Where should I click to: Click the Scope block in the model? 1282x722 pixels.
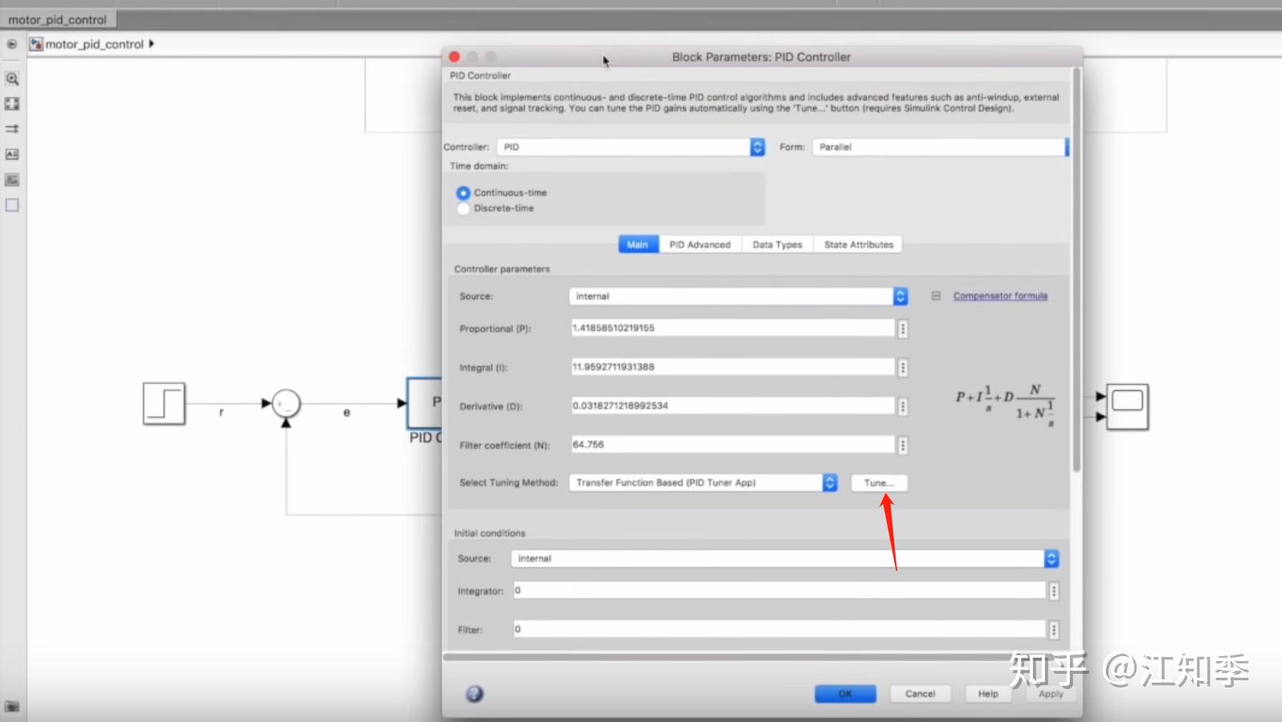pyautogui.click(x=1128, y=406)
